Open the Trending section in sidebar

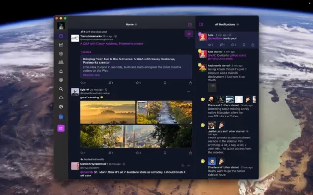tap(61, 44)
